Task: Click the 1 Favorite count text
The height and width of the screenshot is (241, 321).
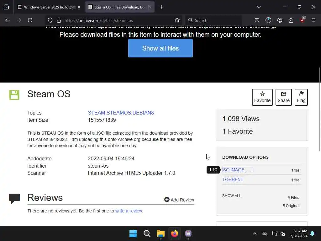Action: [x=238, y=131]
